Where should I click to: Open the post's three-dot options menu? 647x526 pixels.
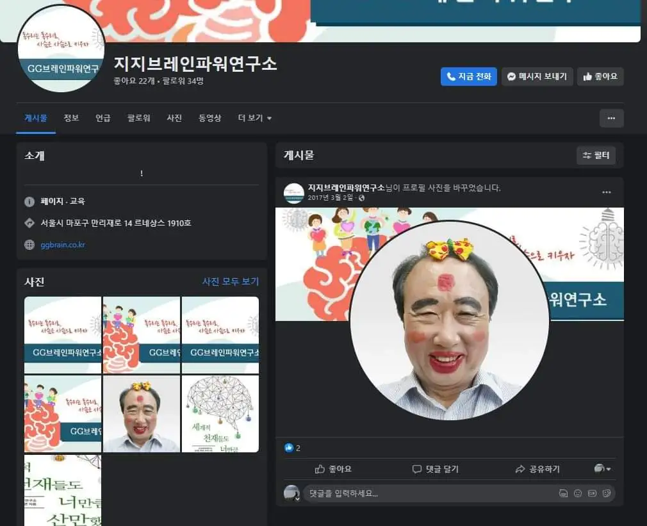(x=606, y=192)
